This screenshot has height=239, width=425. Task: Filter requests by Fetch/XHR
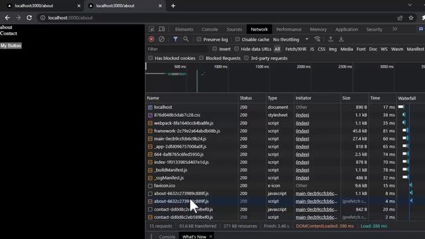click(296, 49)
